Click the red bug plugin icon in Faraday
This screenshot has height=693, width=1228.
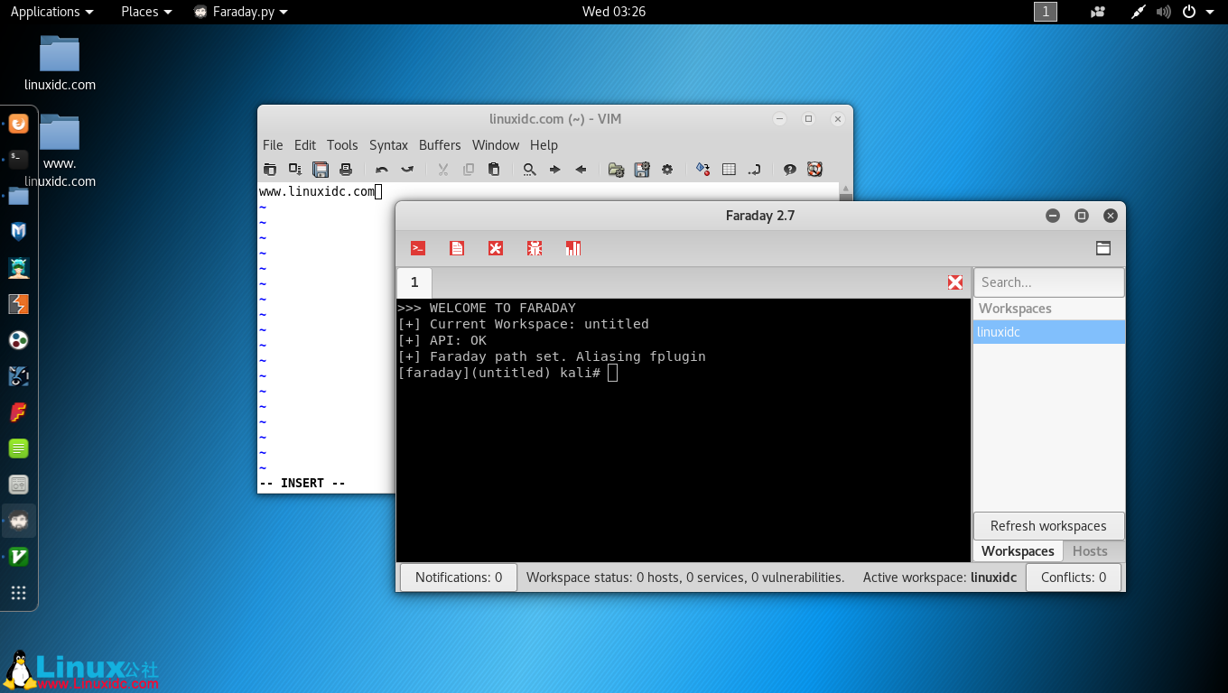pos(535,248)
